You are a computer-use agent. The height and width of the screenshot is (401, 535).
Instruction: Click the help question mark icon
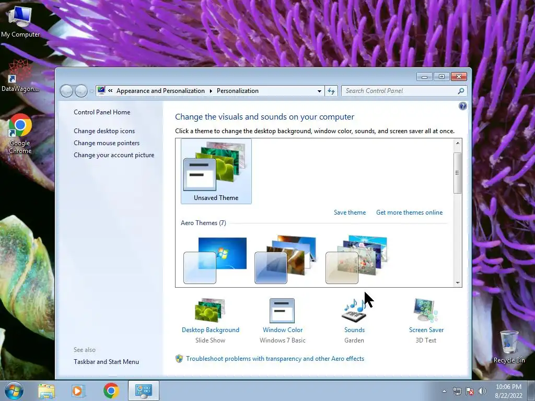pyautogui.click(x=463, y=106)
